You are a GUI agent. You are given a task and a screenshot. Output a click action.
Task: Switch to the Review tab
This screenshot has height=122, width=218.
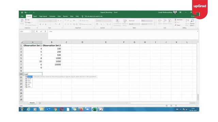coord(65,16)
